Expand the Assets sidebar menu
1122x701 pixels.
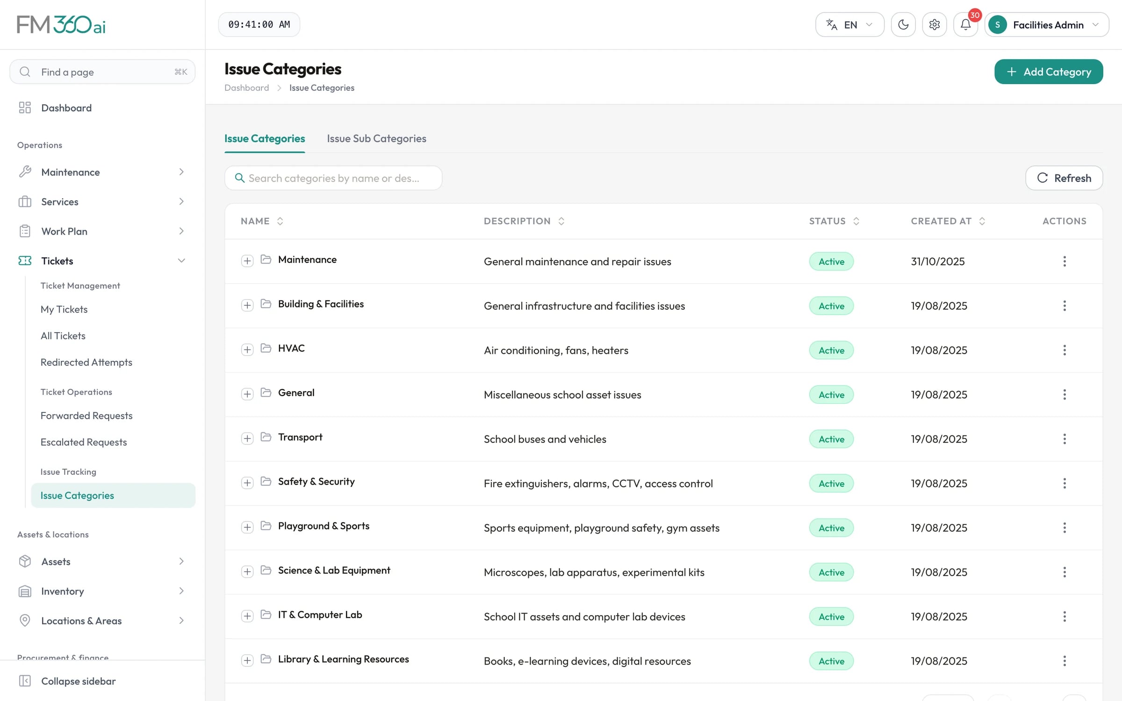[102, 561]
